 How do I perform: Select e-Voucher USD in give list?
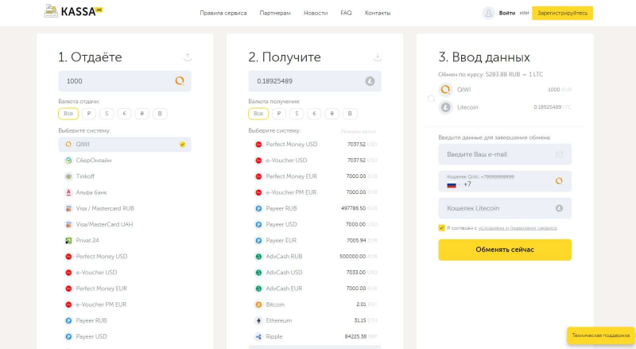pyautogui.click(x=125, y=273)
